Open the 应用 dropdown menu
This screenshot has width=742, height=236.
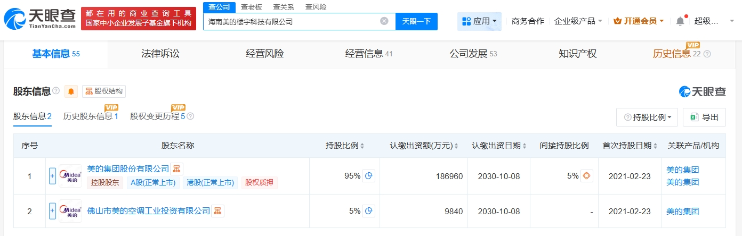click(479, 21)
